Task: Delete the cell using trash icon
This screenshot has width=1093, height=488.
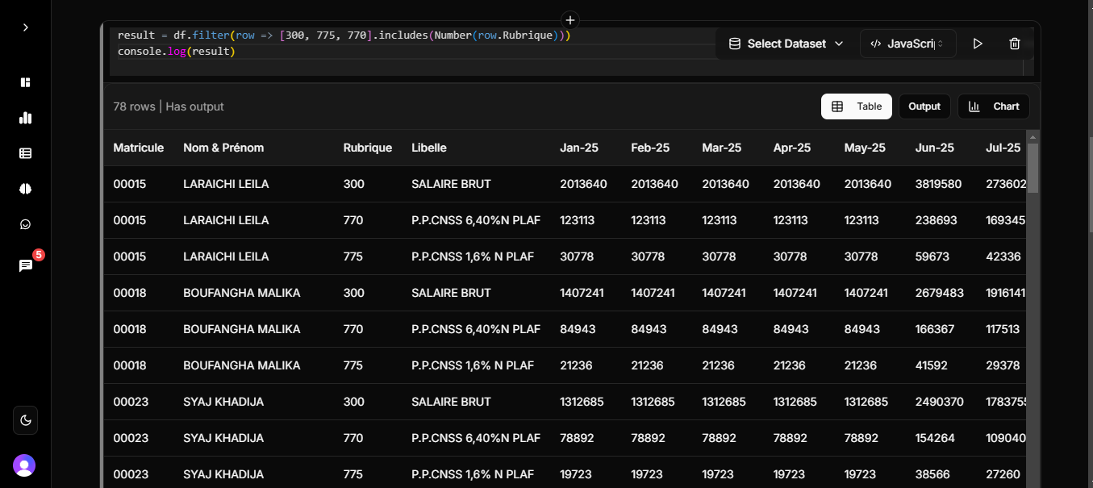Action: point(1015,44)
